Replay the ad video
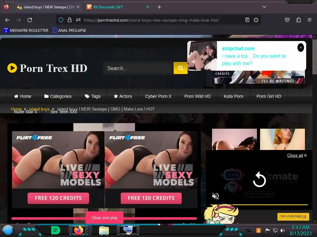Image resolution: width=317 pixels, height=237 pixels. (259, 179)
